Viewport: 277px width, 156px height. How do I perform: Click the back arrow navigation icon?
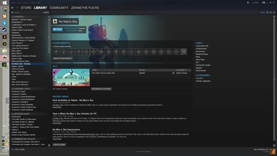pos(12,8)
